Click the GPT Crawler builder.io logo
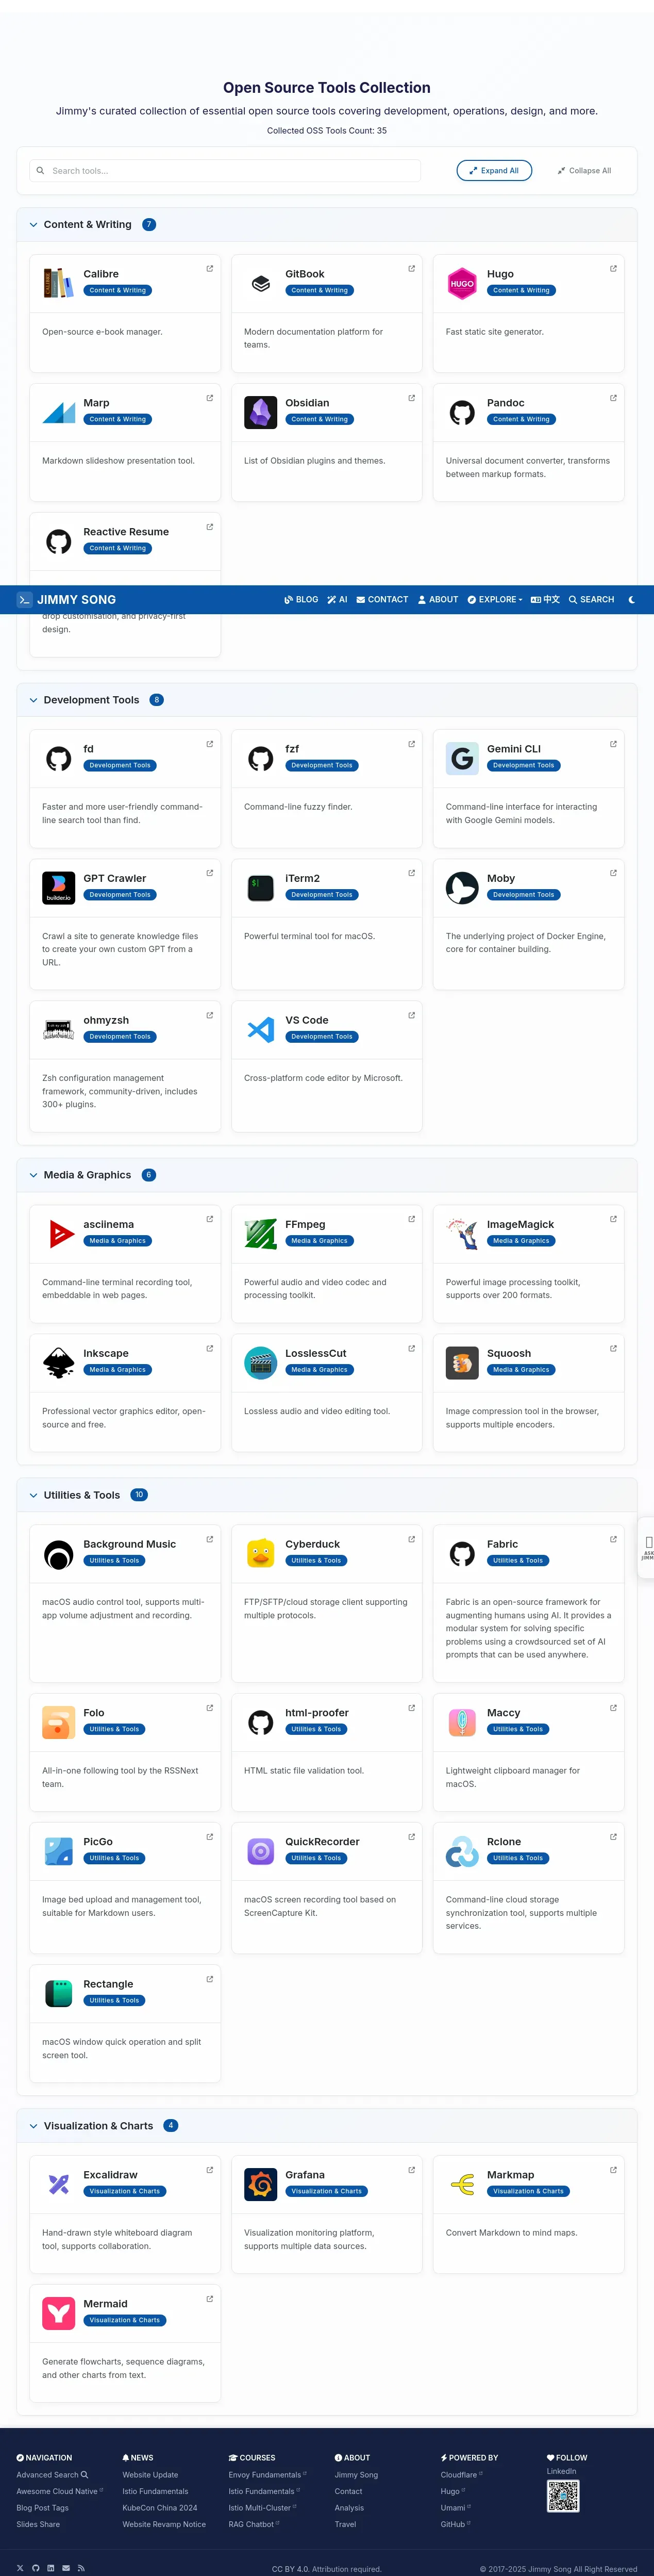 58,888
